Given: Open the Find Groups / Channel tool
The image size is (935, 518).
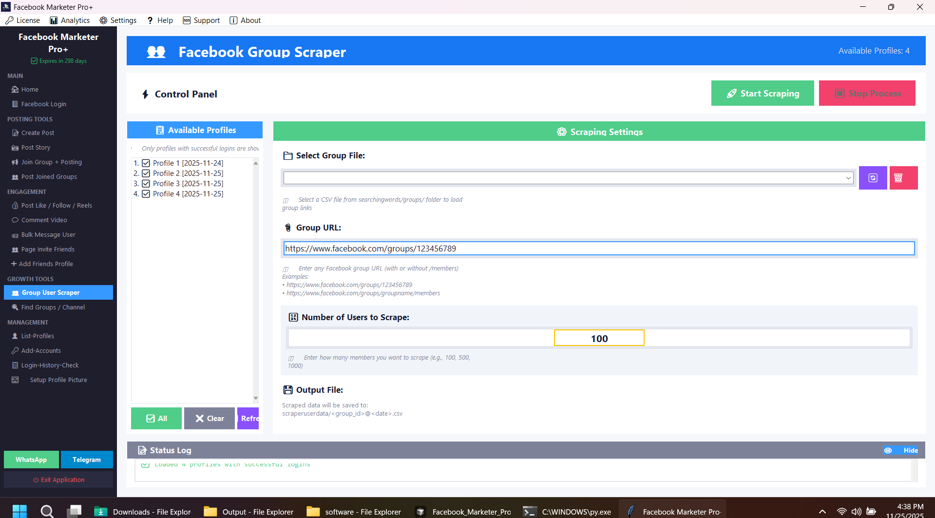Looking at the screenshot, I should click(53, 307).
